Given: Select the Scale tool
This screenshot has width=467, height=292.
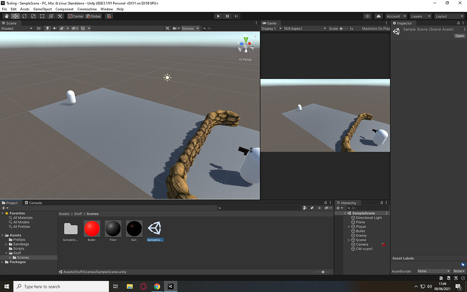Looking at the screenshot, I should pyautogui.click(x=33, y=16).
